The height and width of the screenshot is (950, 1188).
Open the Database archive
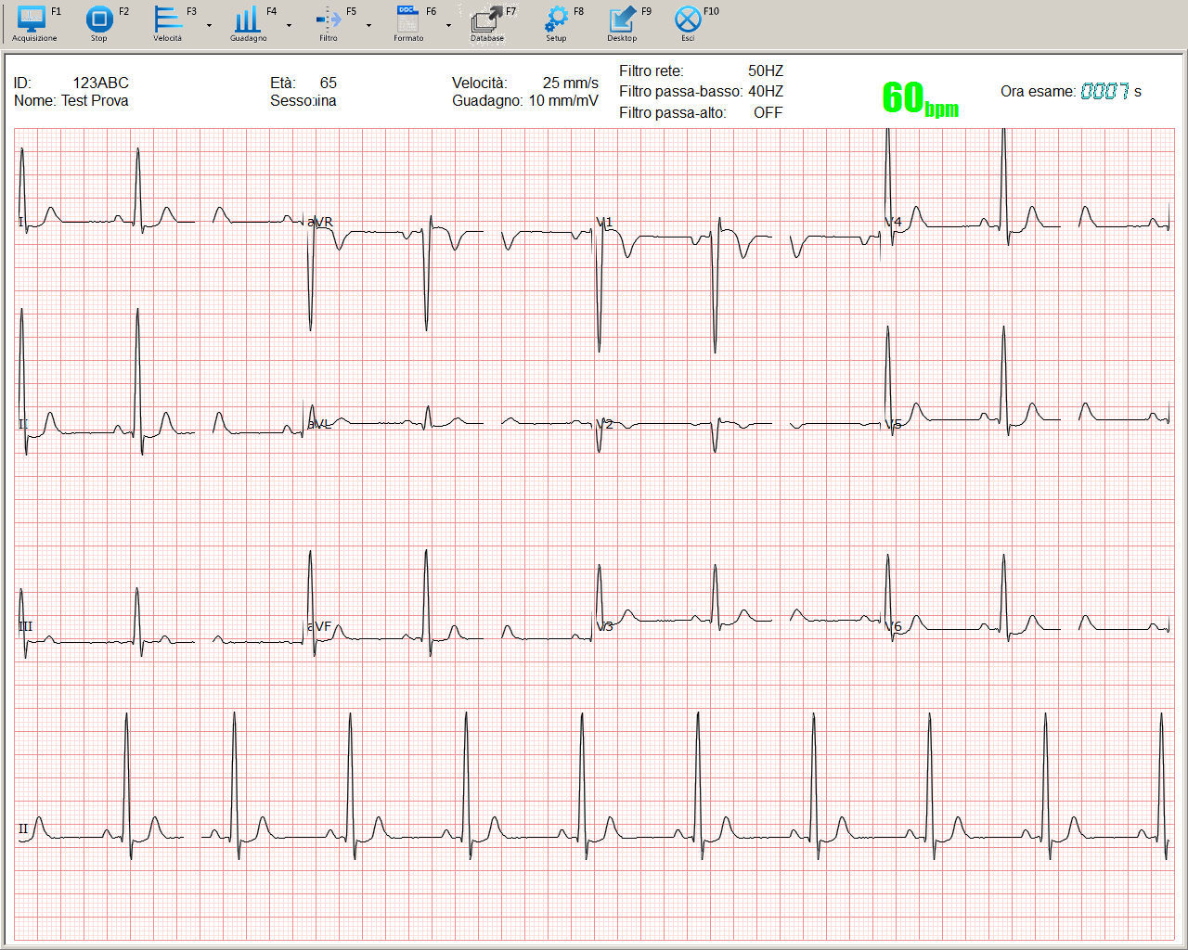[486, 19]
